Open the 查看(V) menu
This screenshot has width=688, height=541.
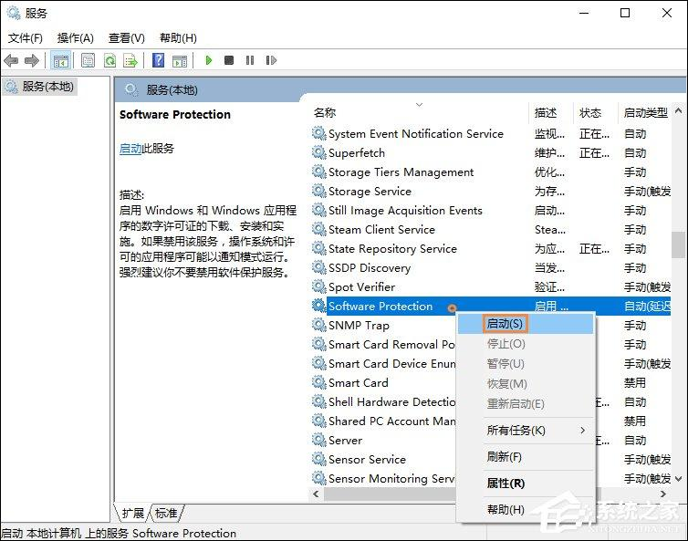click(x=126, y=38)
